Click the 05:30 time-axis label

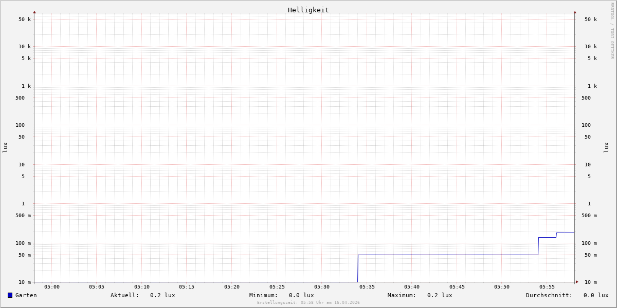coord(322,287)
